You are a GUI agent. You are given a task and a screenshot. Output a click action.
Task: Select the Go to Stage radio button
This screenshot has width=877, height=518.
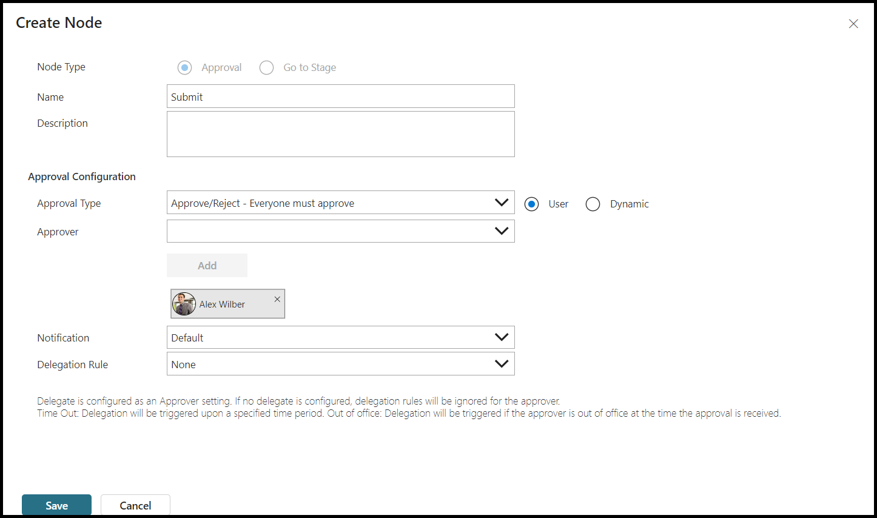[x=267, y=67]
